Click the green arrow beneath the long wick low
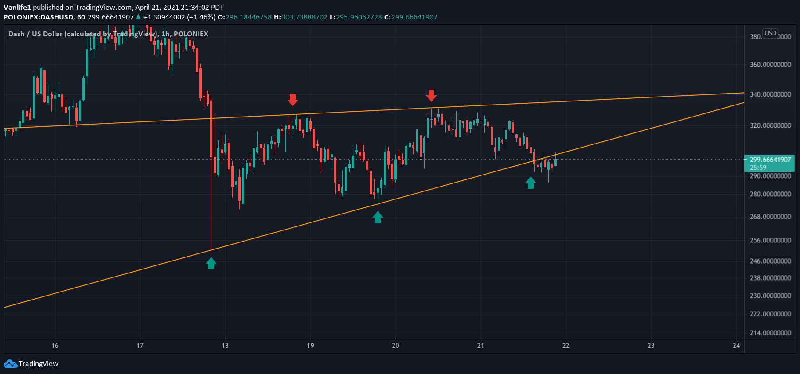The height and width of the screenshot is (374, 800). 211,264
